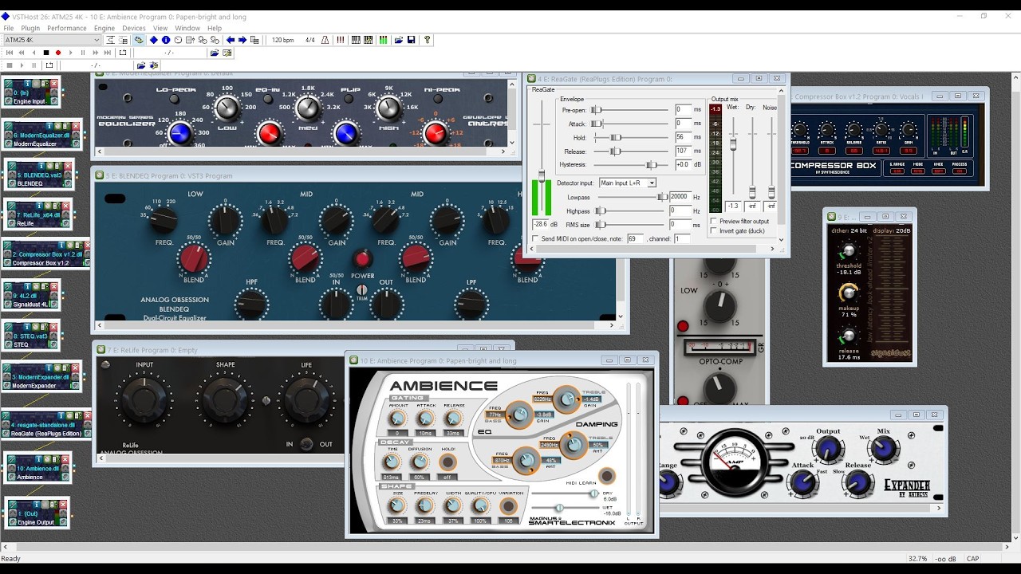1021x574 pixels.
Task: Close the ModernEqualizer.dll node with red X
Action: click(x=76, y=125)
